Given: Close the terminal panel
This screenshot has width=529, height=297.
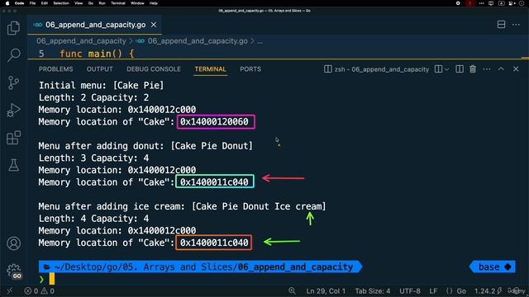Looking at the screenshot, I should [x=516, y=69].
